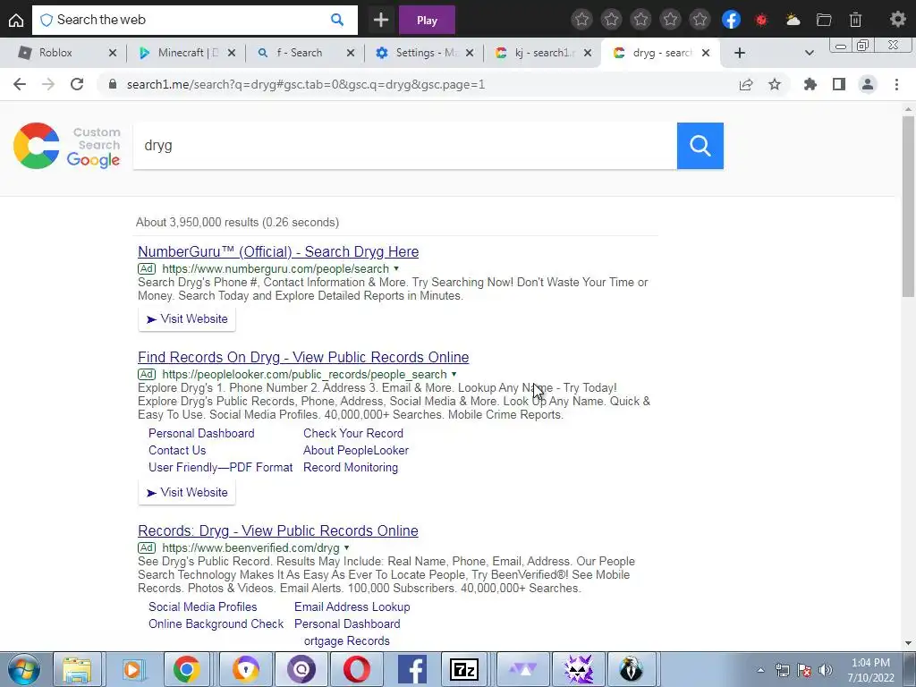Viewport: 916px width, 687px height.
Task: Open User Friendly—PDF Format sitelink
Action: pyautogui.click(x=220, y=467)
